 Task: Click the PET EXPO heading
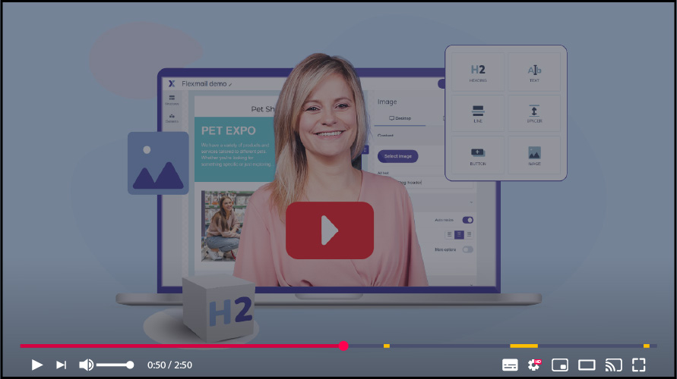click(229, 130)
